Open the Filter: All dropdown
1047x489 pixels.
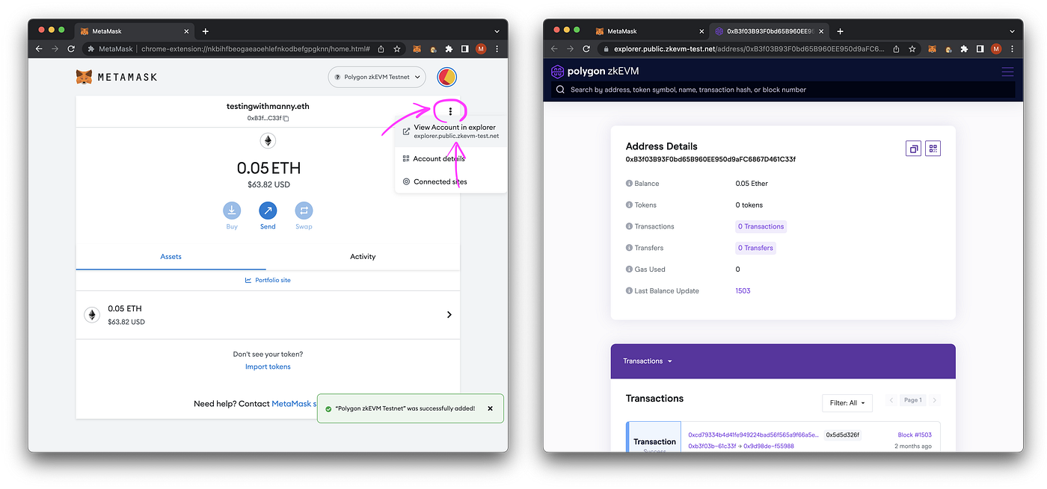click(x=847, y=402)
